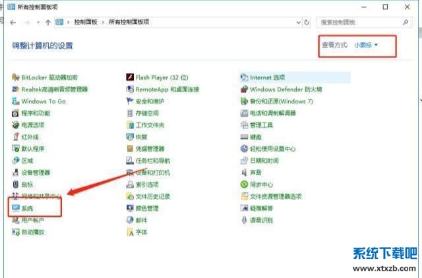
Task: Click 控制面板 in the address breadcrumb
Action: (86, 22)
